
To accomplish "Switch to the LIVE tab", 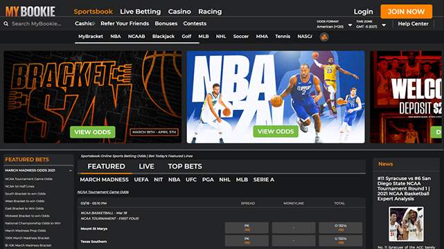I will [146, 167].
